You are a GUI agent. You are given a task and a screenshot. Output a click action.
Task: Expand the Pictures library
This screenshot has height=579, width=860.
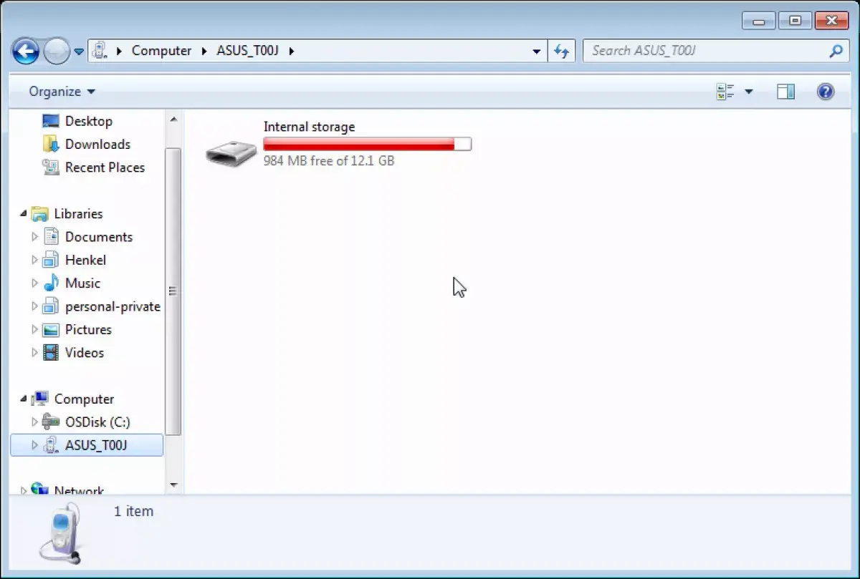[x=34, y=329]
